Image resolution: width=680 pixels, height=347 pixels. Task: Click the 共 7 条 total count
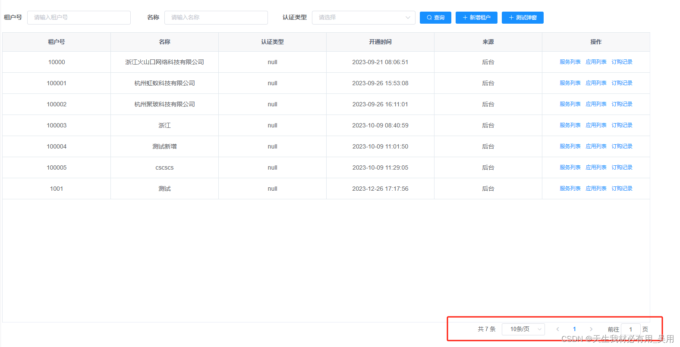[x=486, y=329]
